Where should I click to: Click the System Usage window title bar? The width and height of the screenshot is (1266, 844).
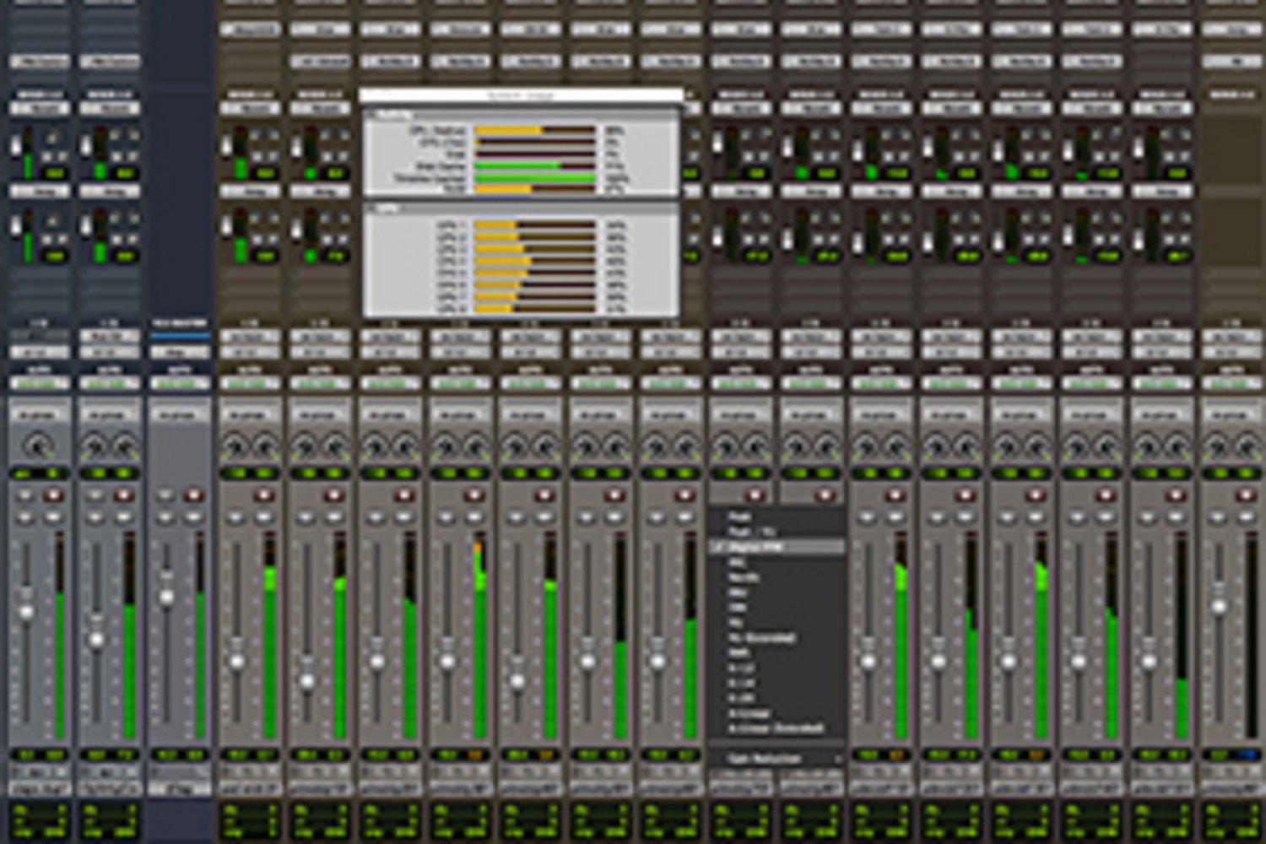[521, 95]
